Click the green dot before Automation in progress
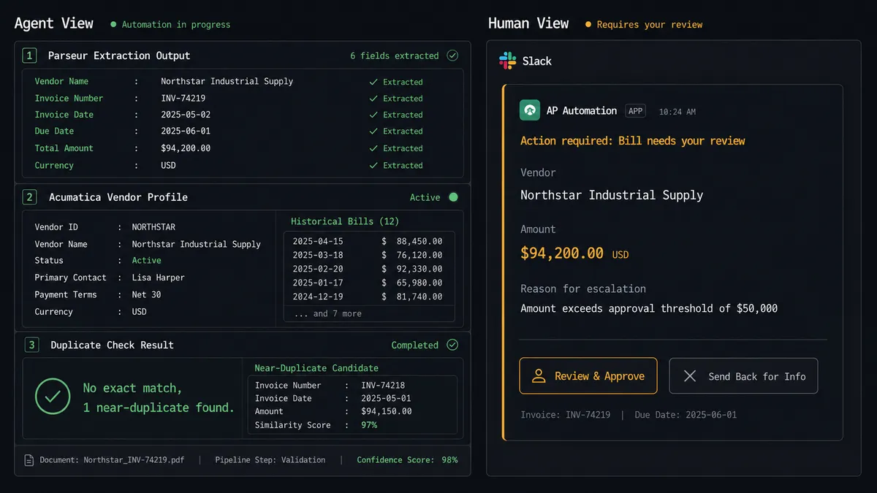Viewport: 877px width, 493px height. click(113, 24)
